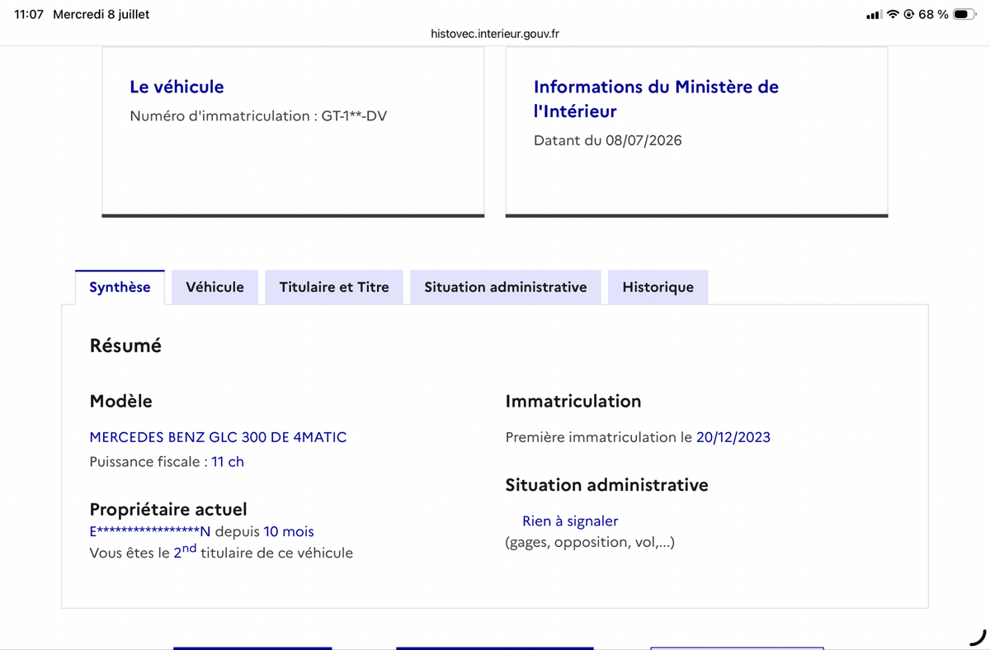Click the Modèle heading

click(x=121, y=402)
